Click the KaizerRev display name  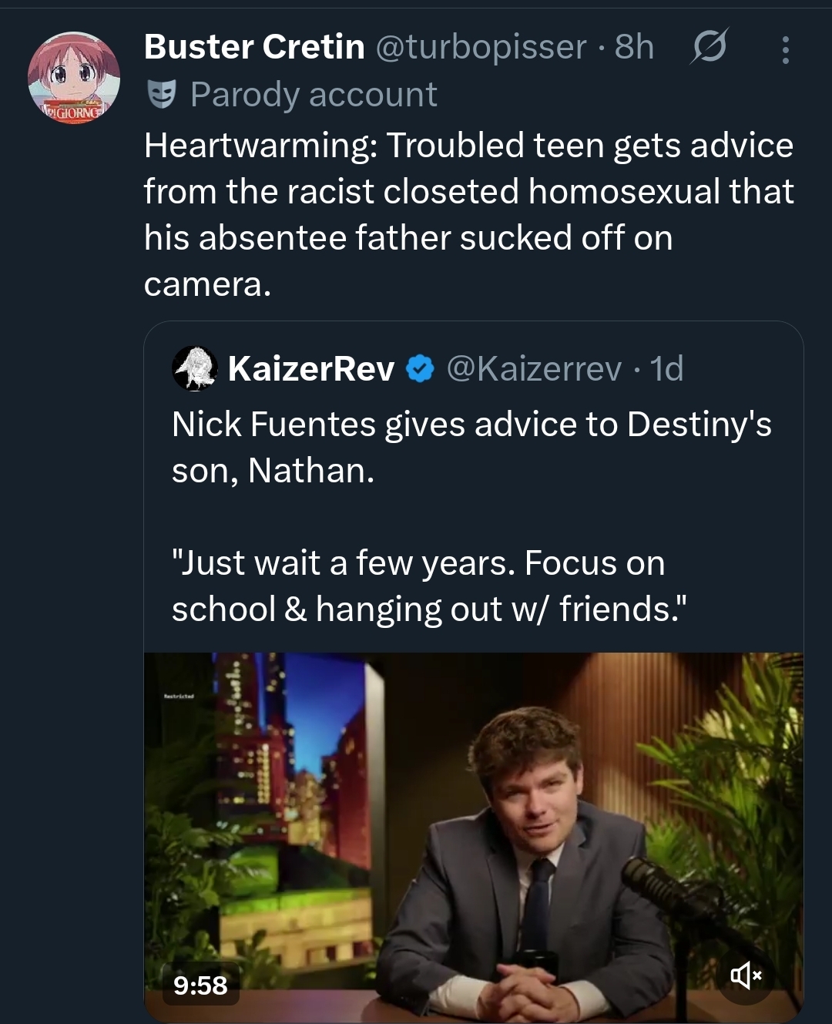tap(311, 369)
